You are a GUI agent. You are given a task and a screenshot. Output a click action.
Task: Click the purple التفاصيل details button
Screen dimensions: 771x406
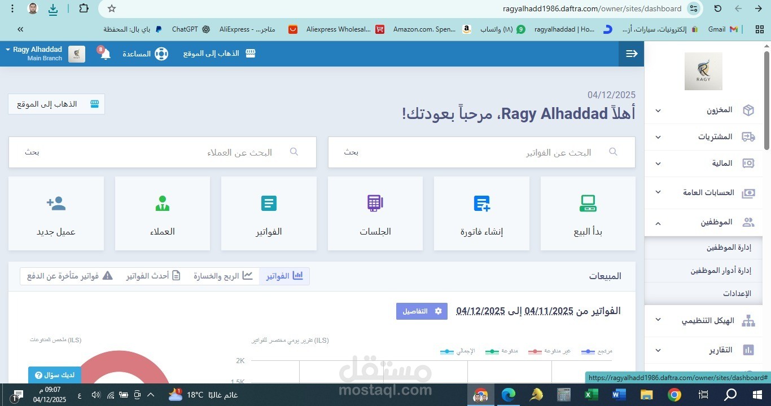pyautogui.click(x=422, y=311)
